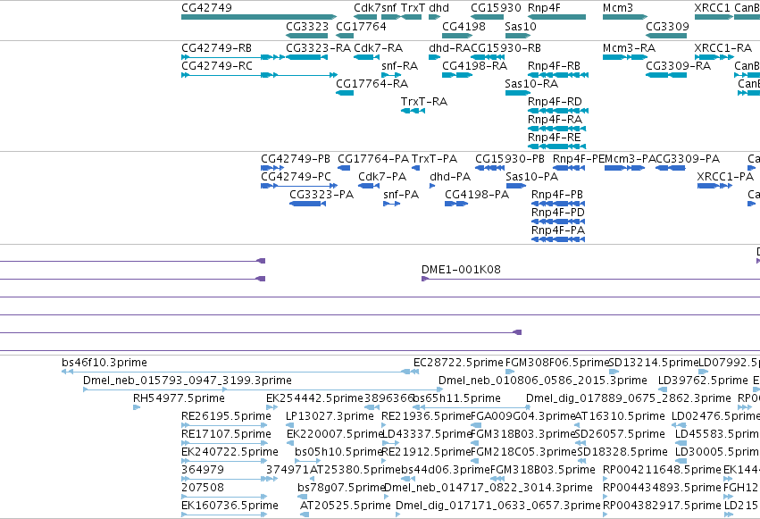
Task: Select transcript CG17764-RA
Action: click(x=372, y=84)
